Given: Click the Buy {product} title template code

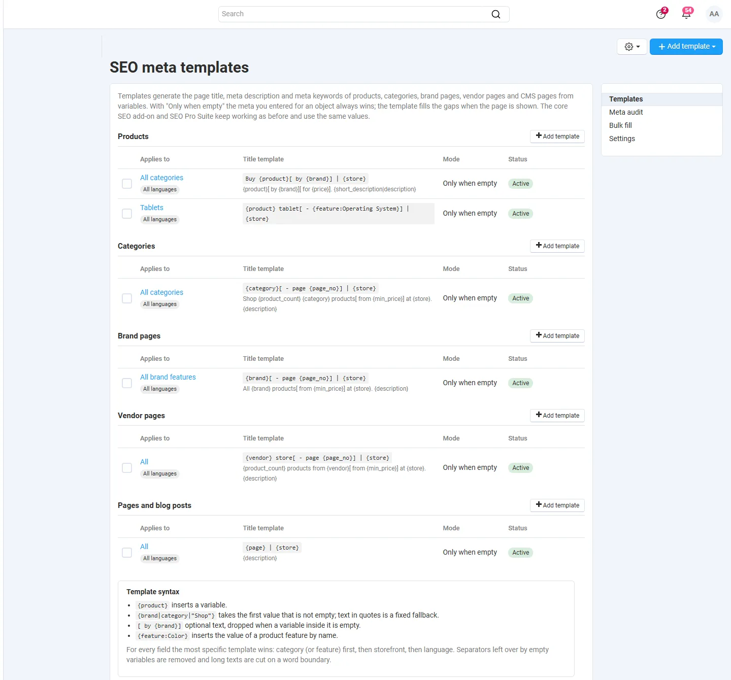Looking at the screenshot, I should (x=306, y=179).
